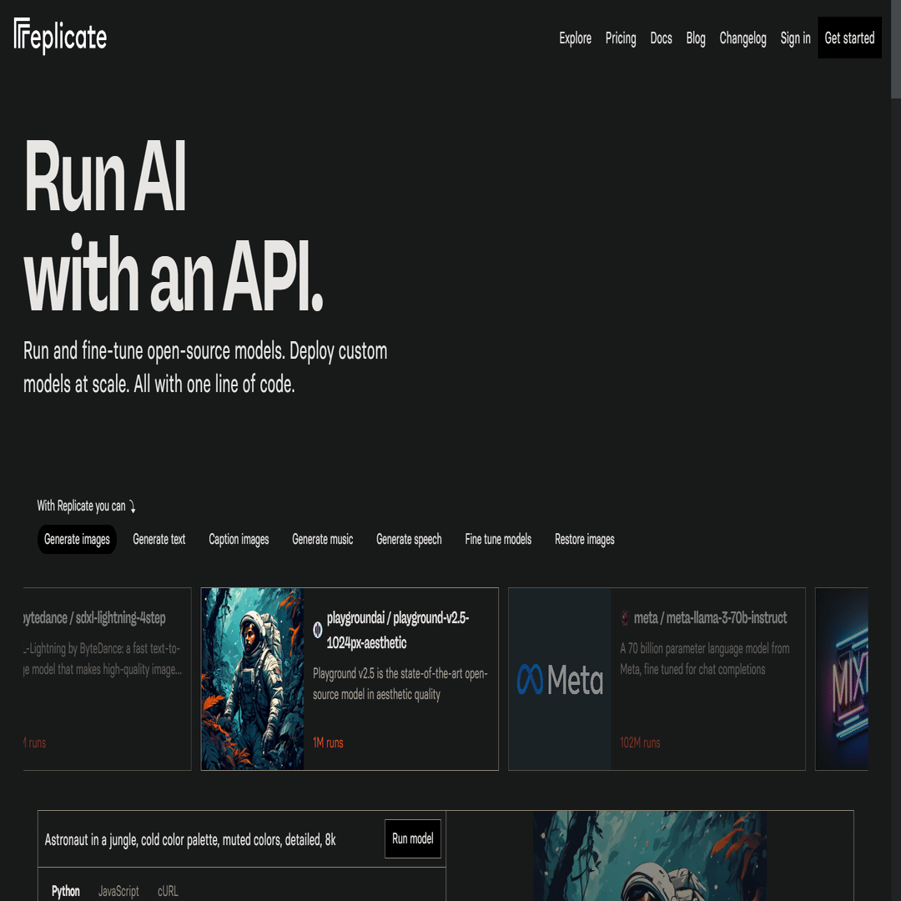
Task: Click the Get started button
Action: coord(849,38)
